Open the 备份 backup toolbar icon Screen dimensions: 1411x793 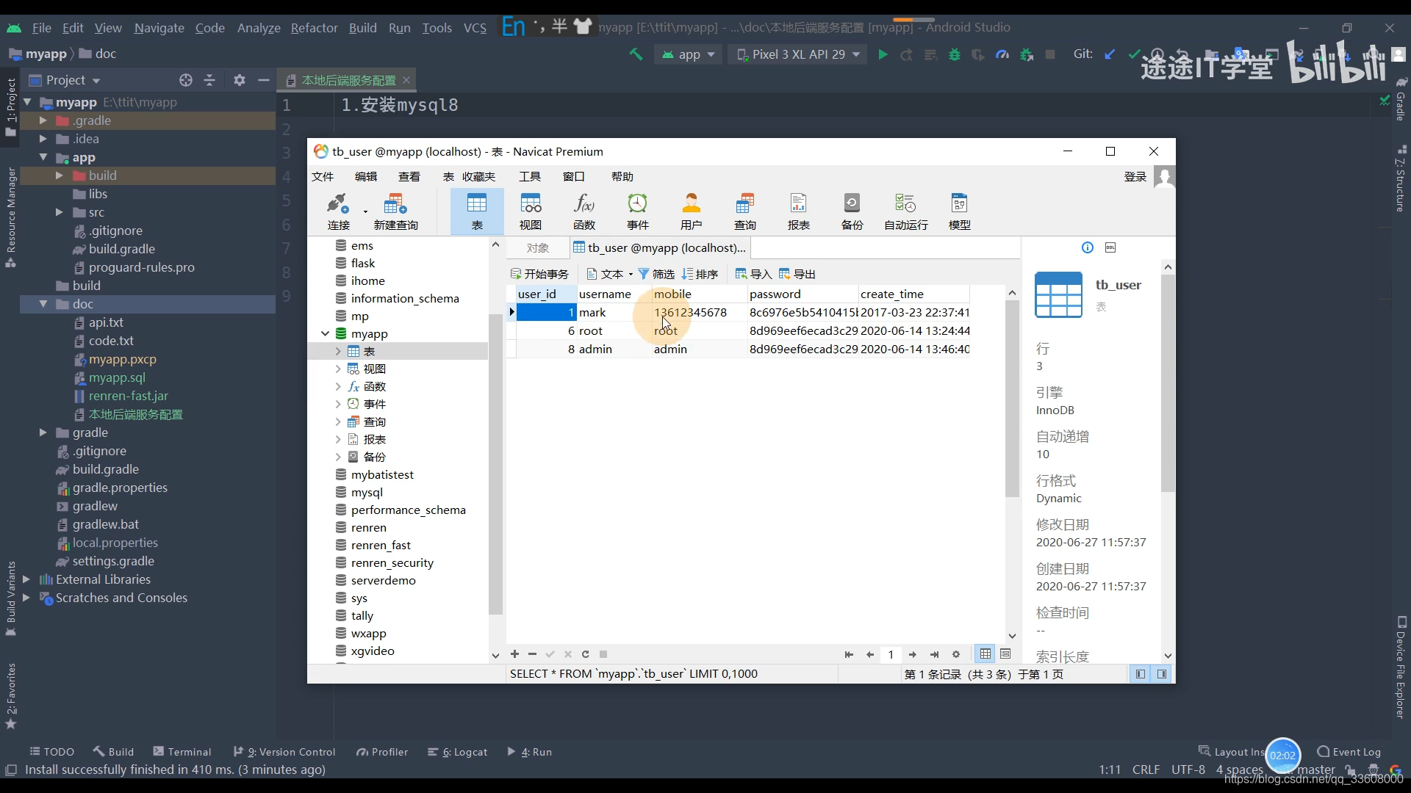[852, 211]
